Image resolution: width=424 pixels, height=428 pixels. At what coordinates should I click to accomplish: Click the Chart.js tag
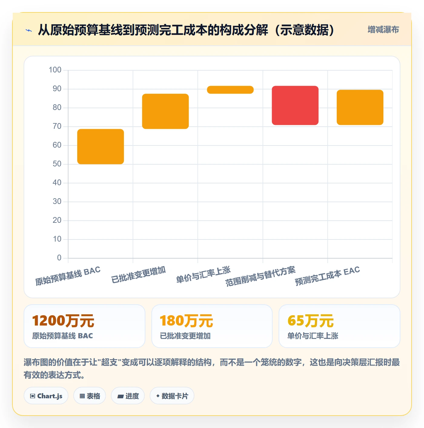click(46, 396)
